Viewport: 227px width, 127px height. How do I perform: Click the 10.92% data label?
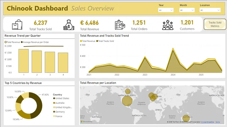(x=10, y=97)
